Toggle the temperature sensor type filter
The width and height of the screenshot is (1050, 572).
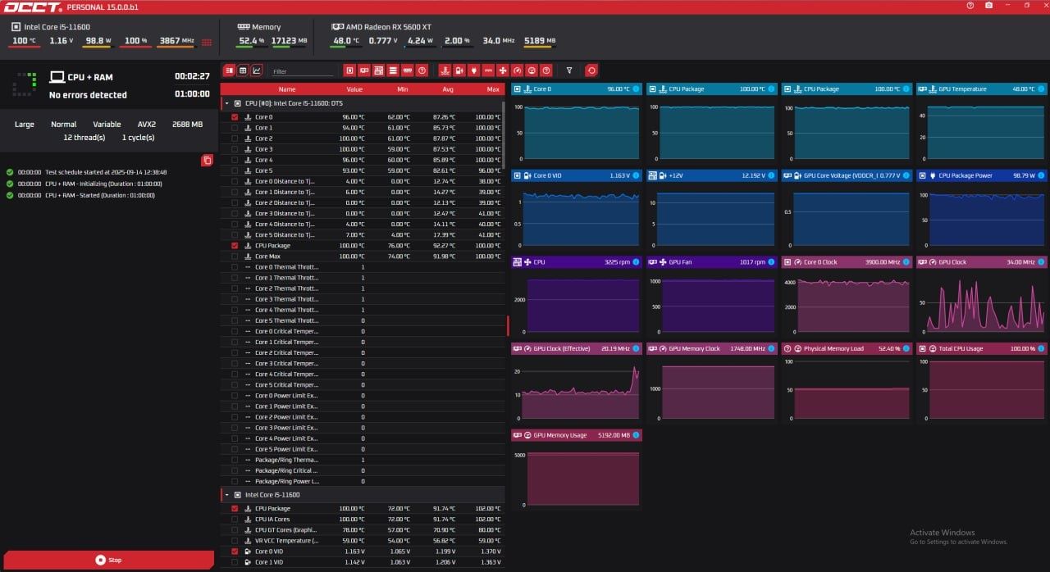[445, 70]
